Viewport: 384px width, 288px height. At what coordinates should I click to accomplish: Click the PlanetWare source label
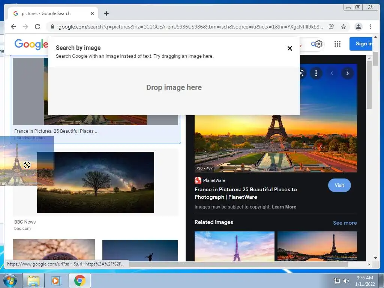point(214,180)
